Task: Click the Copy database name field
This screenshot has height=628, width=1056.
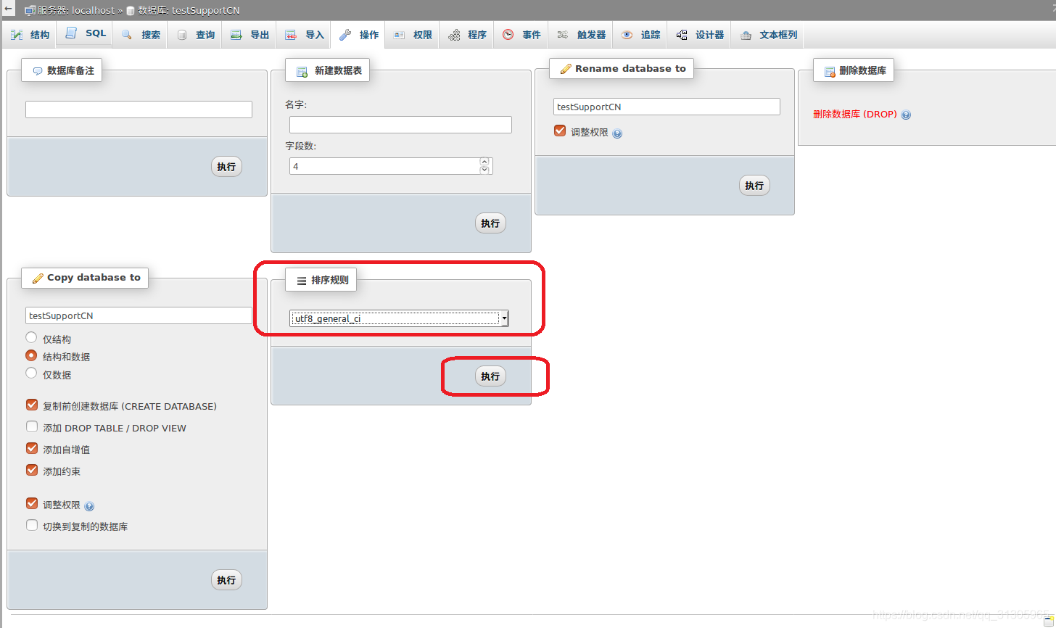Action: (x=139, y=315)
